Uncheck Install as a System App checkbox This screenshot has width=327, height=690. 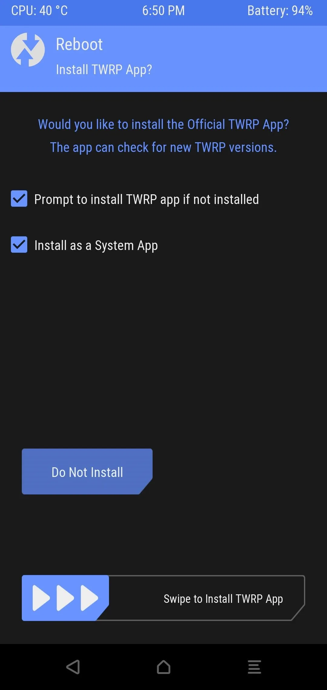[x=19, y=245]
